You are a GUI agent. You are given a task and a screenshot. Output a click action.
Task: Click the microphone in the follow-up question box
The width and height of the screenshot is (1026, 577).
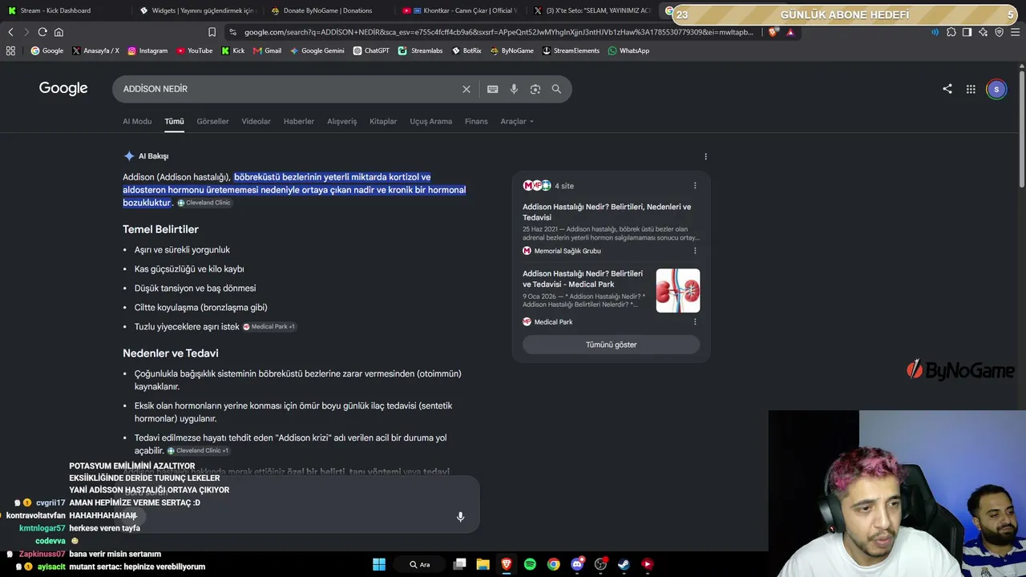(x=460, y=517)
